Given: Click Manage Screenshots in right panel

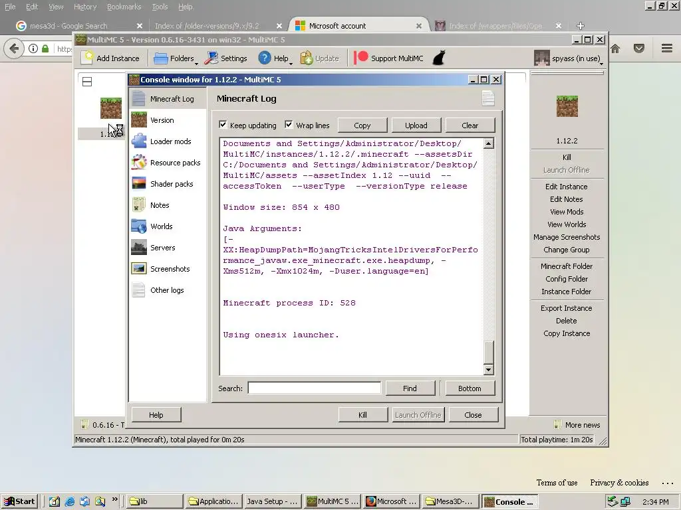Looking at the screenshot, I should 567,237.
